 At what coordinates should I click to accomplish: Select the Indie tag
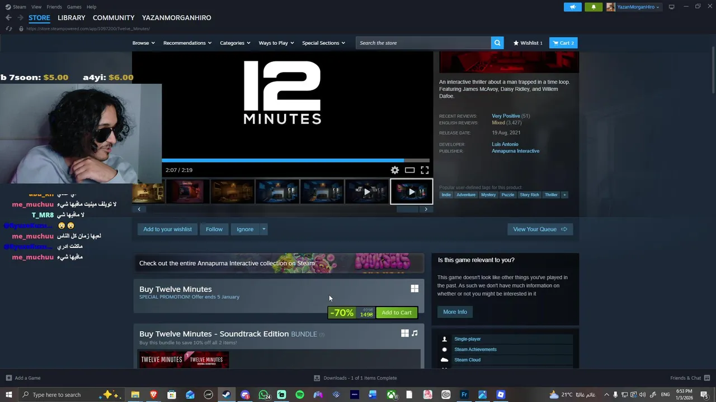click(446, 195)
